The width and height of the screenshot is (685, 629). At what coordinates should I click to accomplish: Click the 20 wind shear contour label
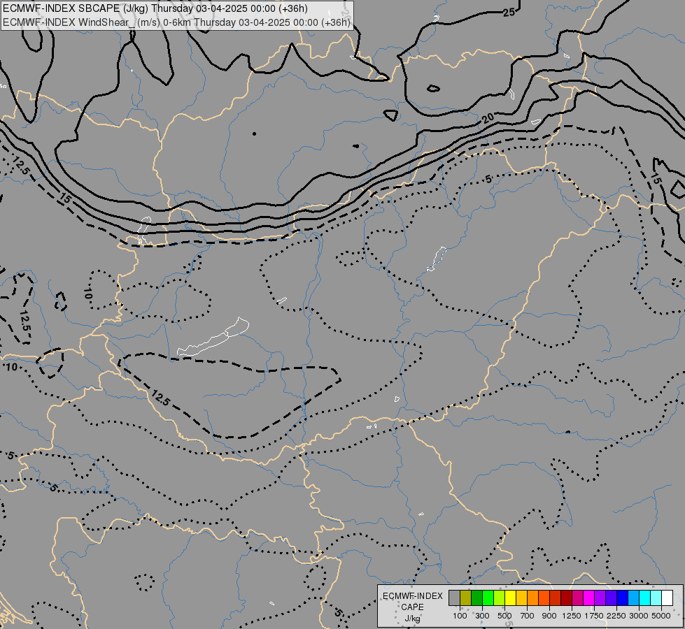488,118
